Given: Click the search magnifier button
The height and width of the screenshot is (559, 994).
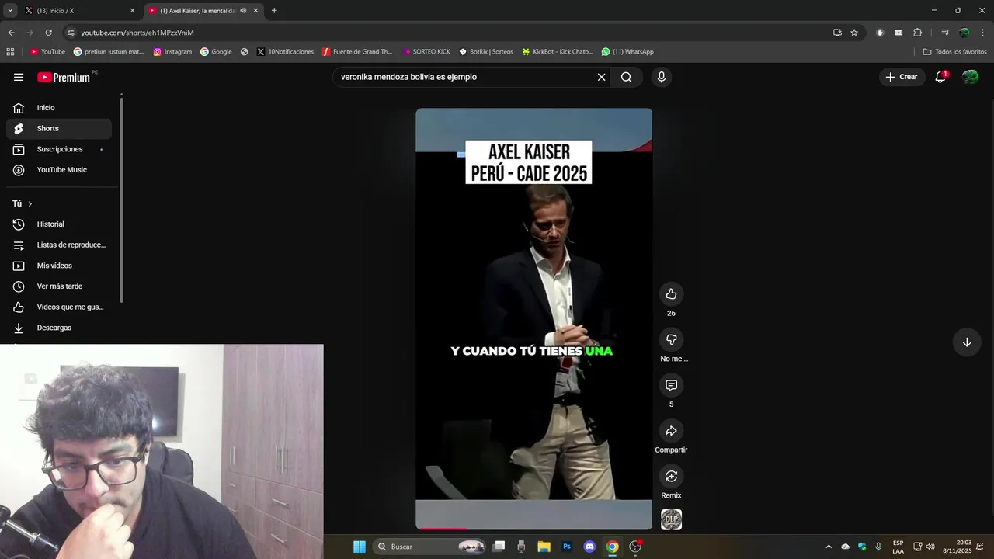Looking at the screenshot, I should 626,77.
